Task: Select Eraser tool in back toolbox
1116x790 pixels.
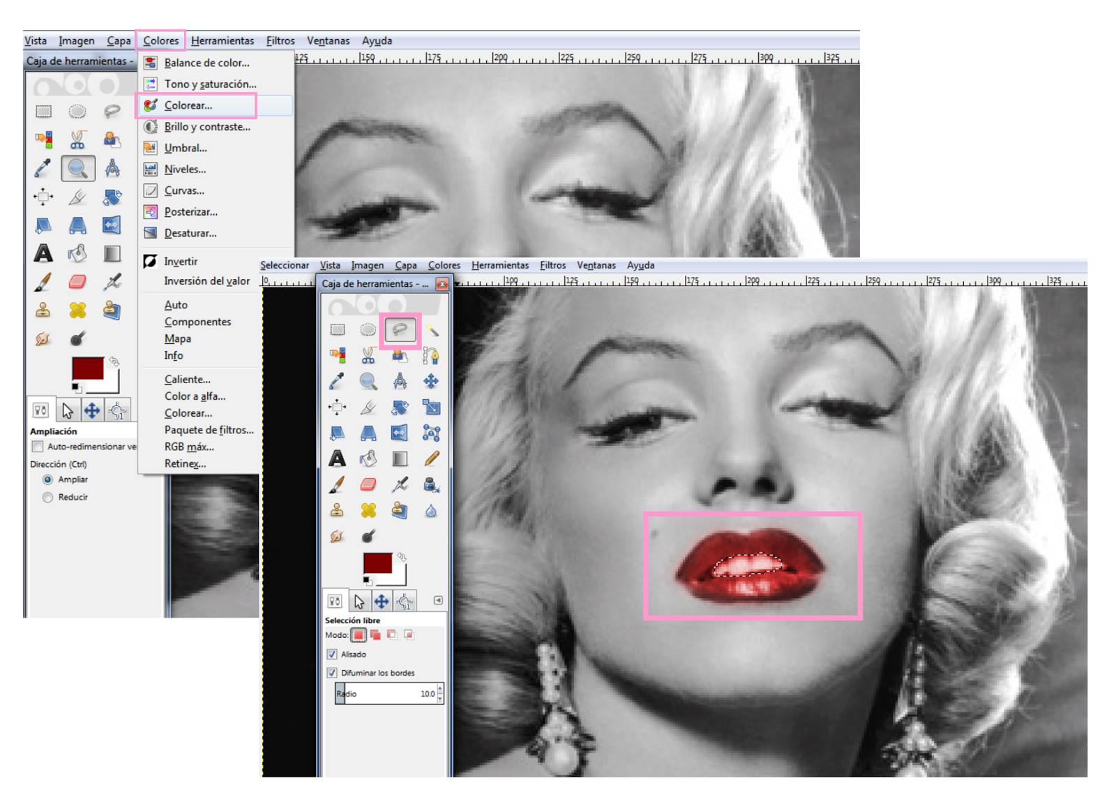Action: (x=77, y=281)
